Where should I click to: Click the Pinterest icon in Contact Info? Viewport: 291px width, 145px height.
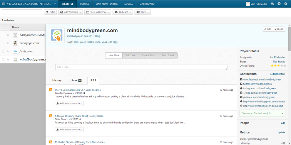click(241, 97)
